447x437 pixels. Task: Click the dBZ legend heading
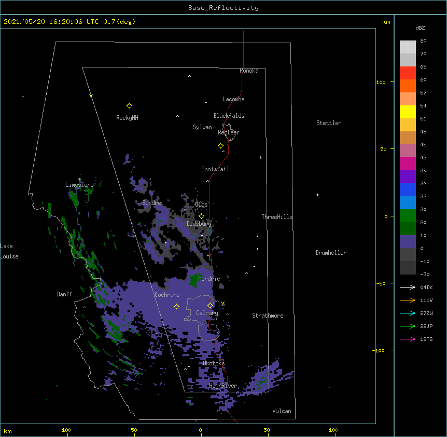[x=420, y=28]
